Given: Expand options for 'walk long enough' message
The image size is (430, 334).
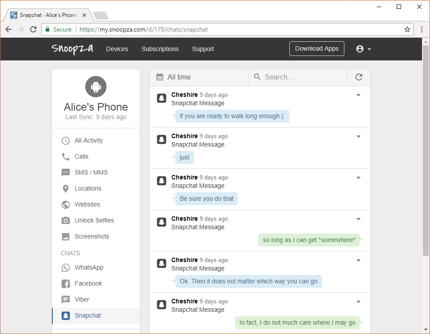Looking at the screenshot, I should (359, 95).
